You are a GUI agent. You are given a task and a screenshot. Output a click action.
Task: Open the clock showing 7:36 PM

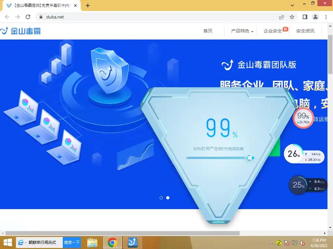coord(319,243)
